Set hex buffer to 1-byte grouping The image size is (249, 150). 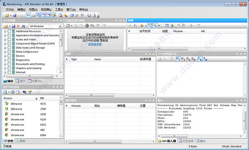[x=178, y=59]
